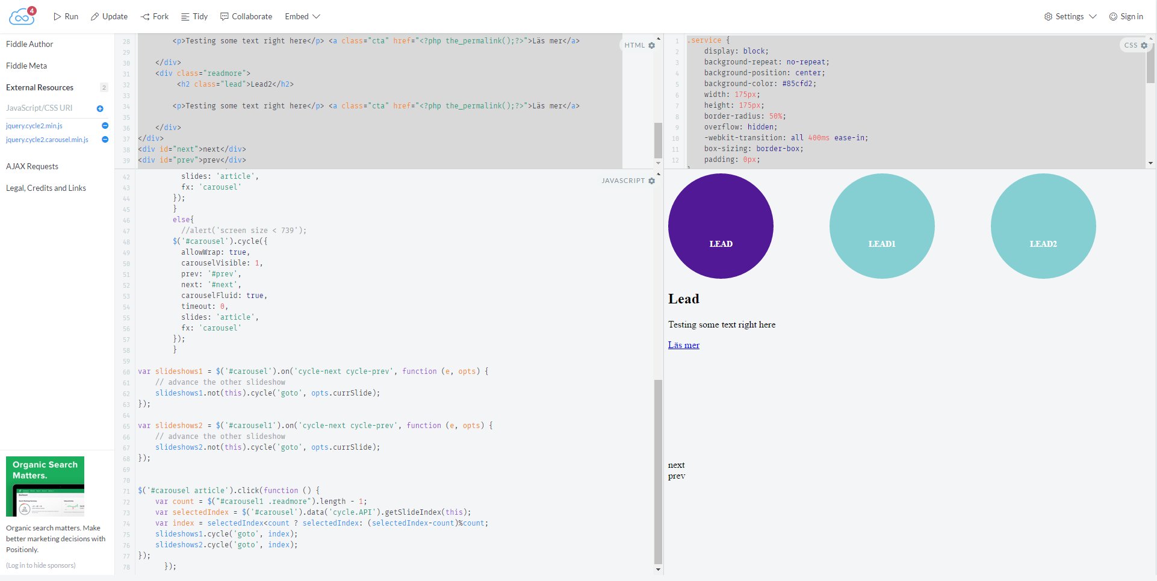
Task: Click the 'Lead' heading in the result
Action: pyautogui.click(x=684, y=299)
